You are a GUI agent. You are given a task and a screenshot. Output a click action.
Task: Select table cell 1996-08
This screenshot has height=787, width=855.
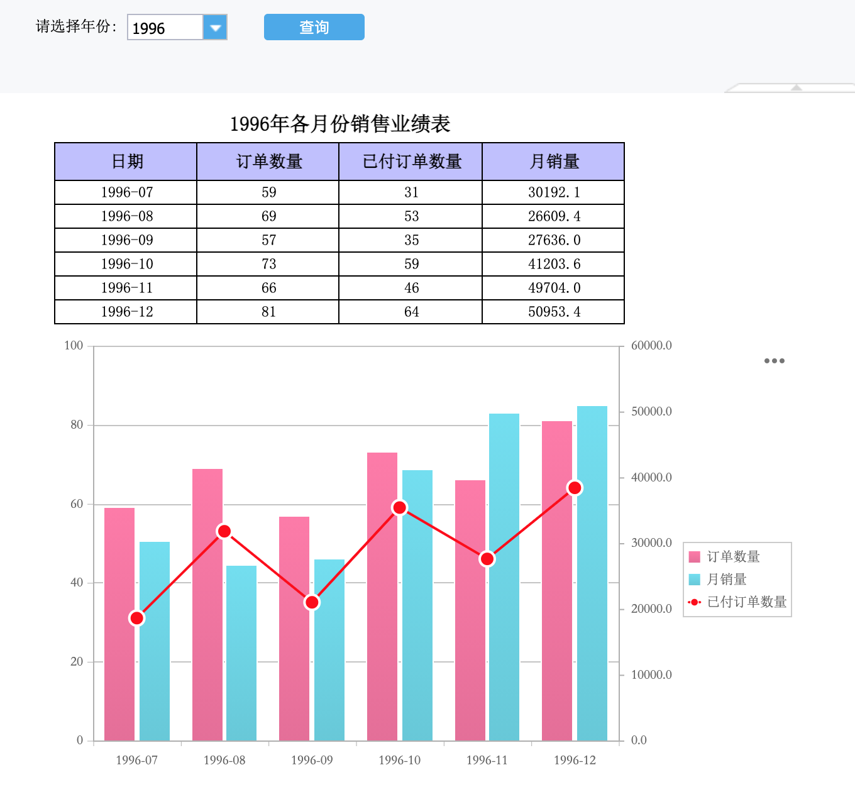126,216
